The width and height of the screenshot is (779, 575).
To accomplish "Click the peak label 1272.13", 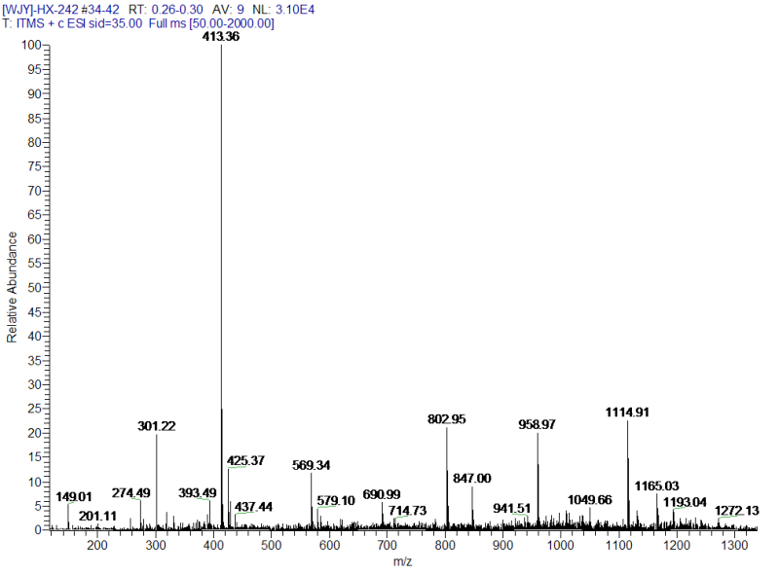I will pos(737,511).
